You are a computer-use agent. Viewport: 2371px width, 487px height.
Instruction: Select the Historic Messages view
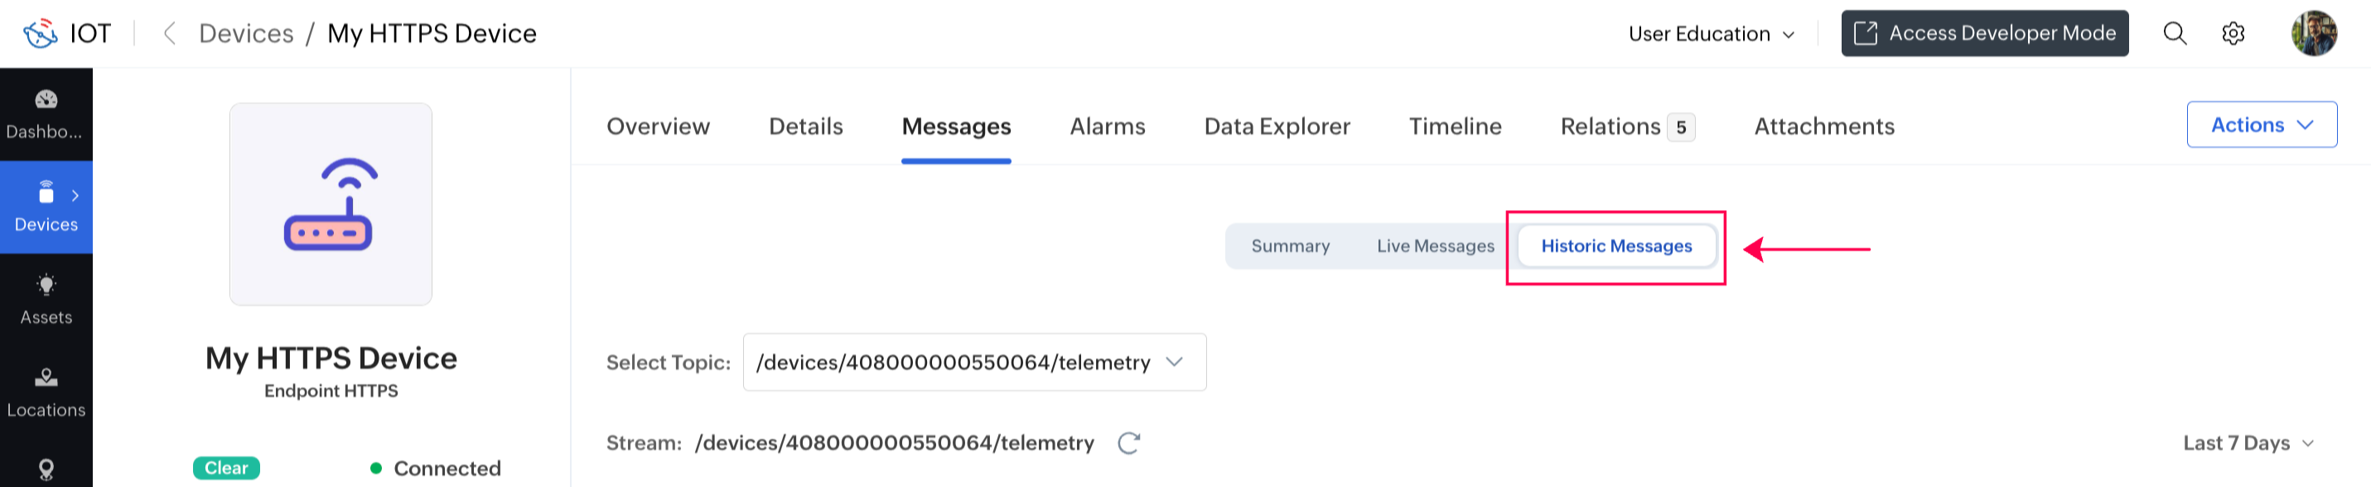click(x=1616, y=247)
